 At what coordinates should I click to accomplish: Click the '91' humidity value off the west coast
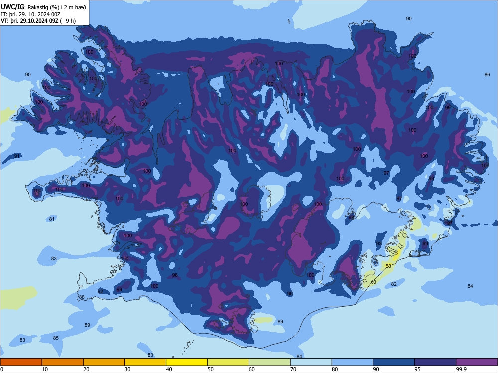click(17, 156)
